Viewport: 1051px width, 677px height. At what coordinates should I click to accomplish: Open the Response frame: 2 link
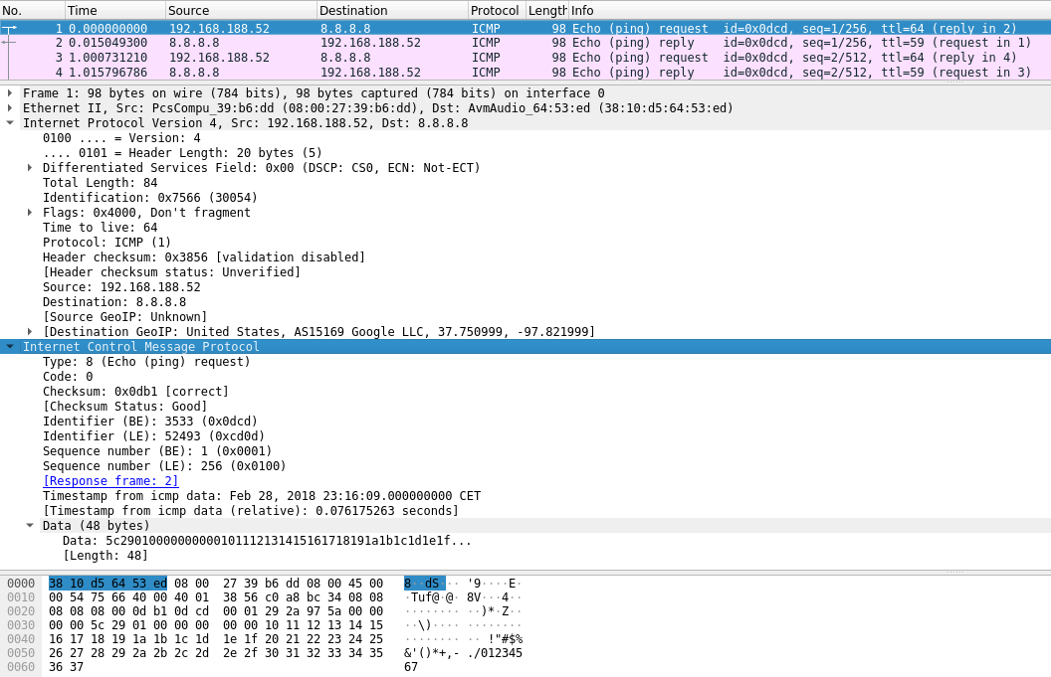point(110,481)
